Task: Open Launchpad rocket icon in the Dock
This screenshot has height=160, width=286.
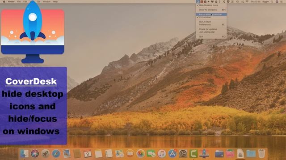Action: click(x=46, y=153)
